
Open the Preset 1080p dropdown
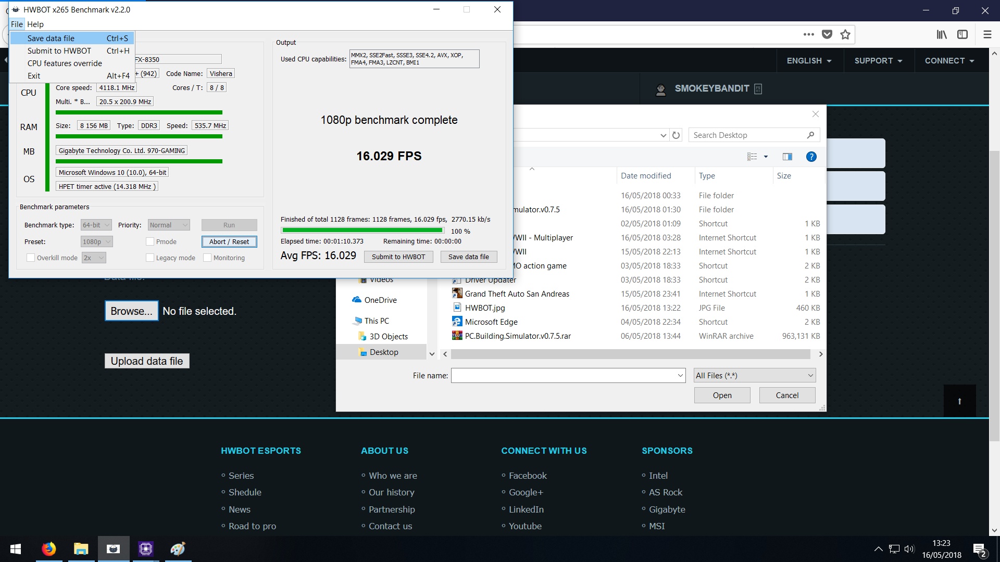[x=97, y=241]
